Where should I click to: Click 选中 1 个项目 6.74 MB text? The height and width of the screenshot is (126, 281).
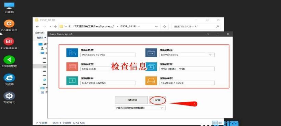[x=69, y=123]
